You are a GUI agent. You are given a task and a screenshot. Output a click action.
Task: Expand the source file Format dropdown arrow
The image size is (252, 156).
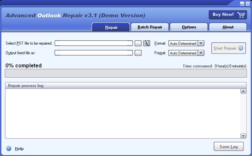[x=201, y=43]
